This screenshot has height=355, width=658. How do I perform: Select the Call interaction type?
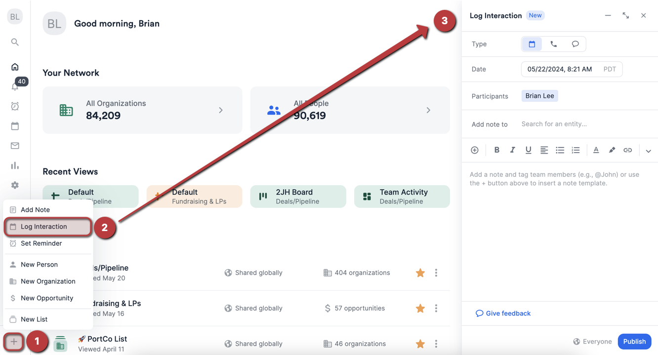pos(553,44)
